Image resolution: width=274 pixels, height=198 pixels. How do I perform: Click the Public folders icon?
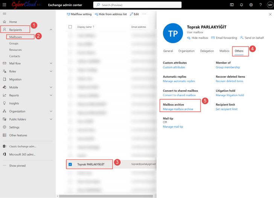pos(5,119)
